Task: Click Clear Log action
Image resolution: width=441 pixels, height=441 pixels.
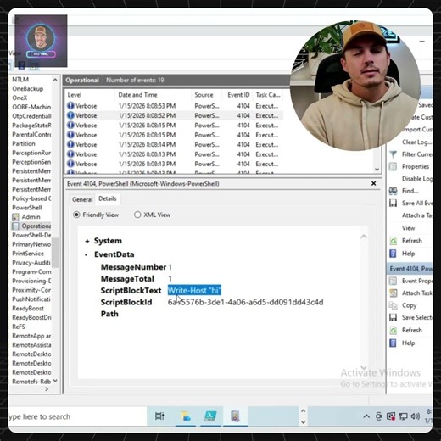Action: point(416,142)
